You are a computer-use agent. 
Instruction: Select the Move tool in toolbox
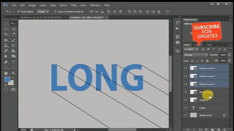(13, 24)
